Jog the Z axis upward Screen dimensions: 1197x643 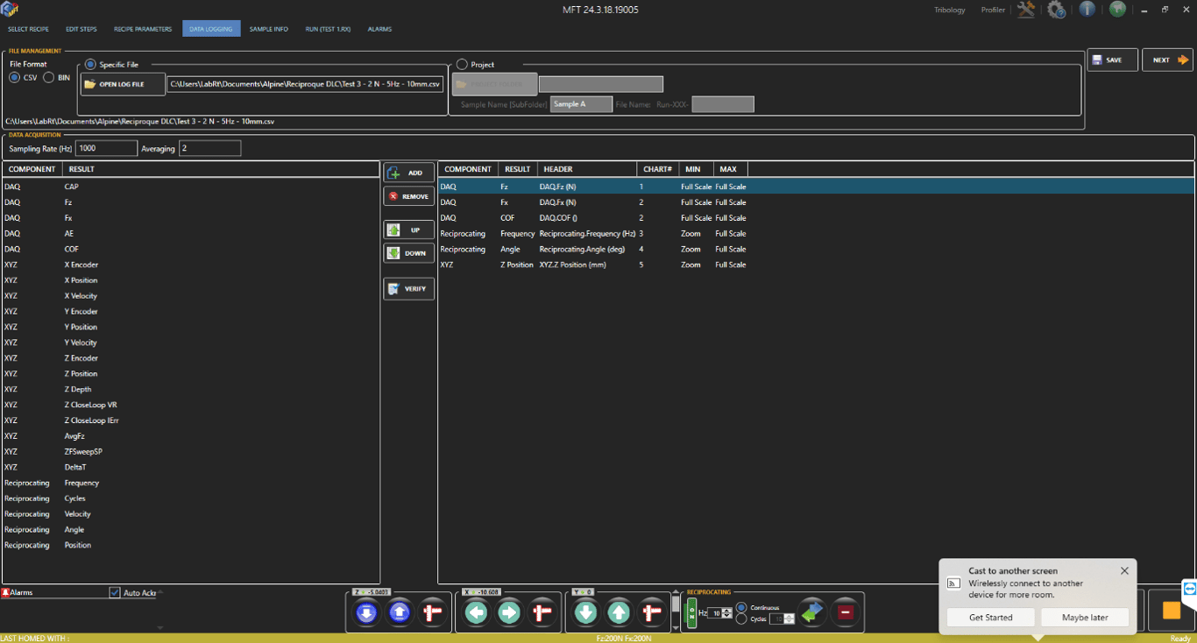(400, 612)
